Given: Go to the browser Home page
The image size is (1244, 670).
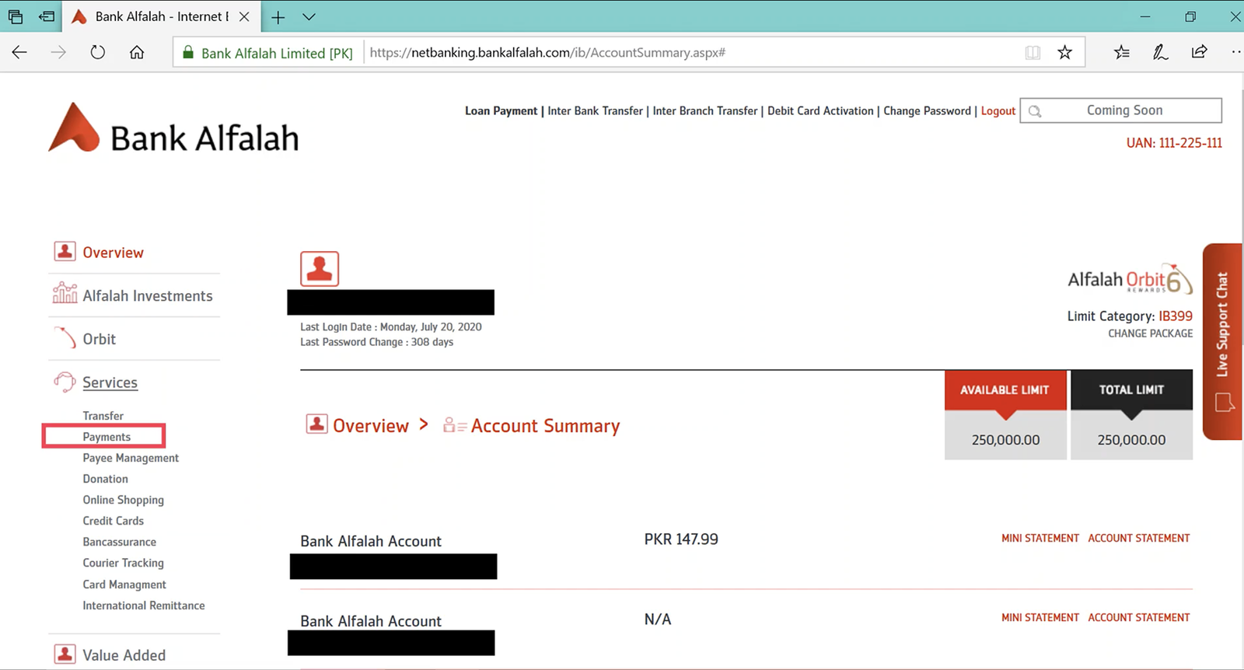Looking at the screenshot, I should point(137,52).
